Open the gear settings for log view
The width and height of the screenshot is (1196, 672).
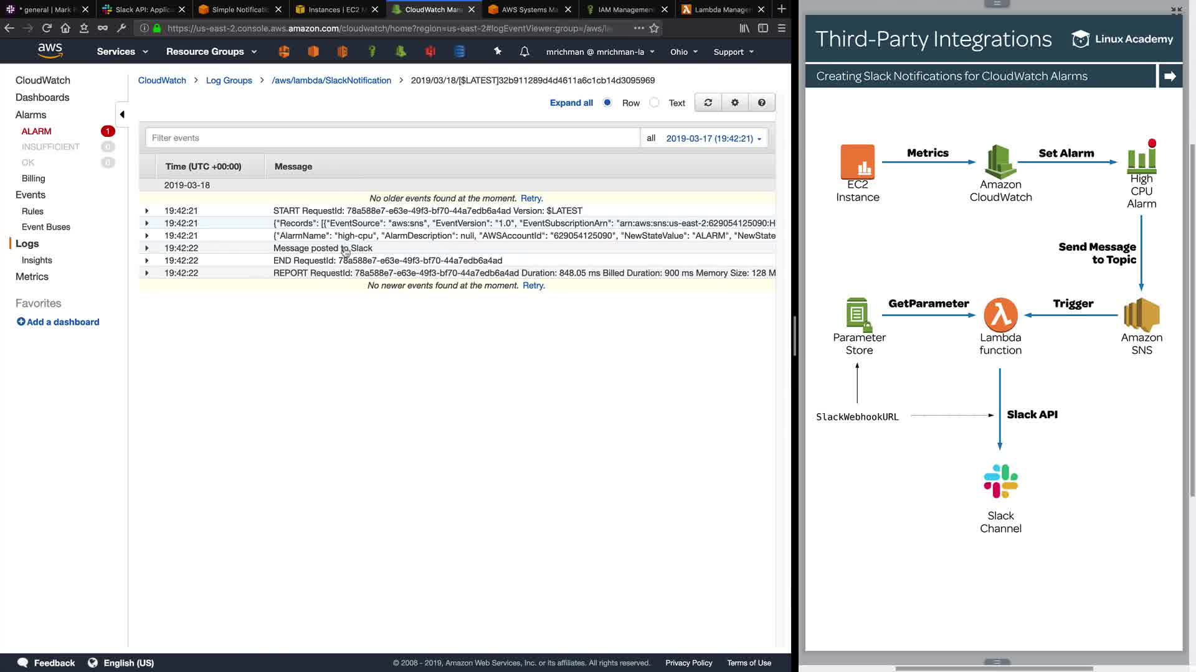[735, 103]
